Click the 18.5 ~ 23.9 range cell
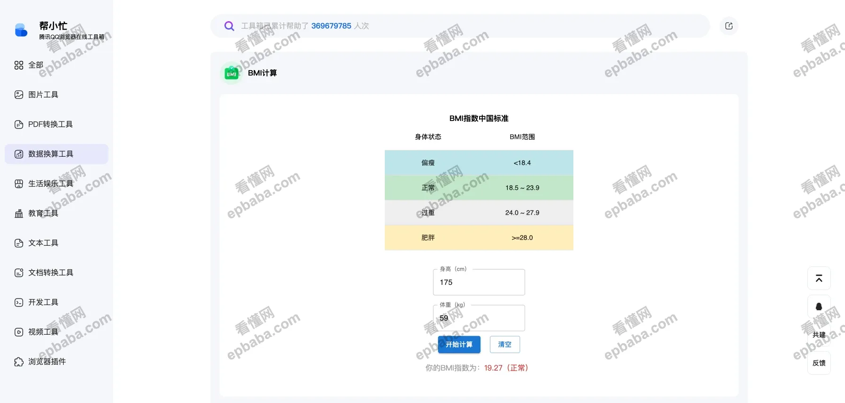Viewport: 845px width, 403px height. tap(522, 188)
